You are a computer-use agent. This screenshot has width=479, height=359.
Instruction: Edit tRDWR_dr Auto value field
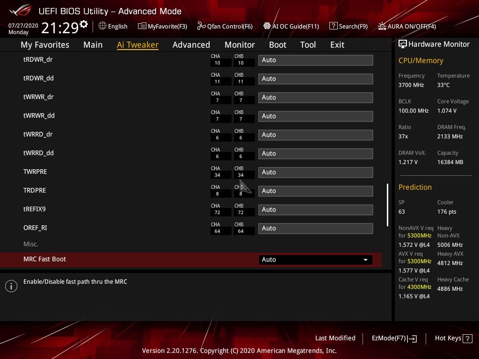316,60
